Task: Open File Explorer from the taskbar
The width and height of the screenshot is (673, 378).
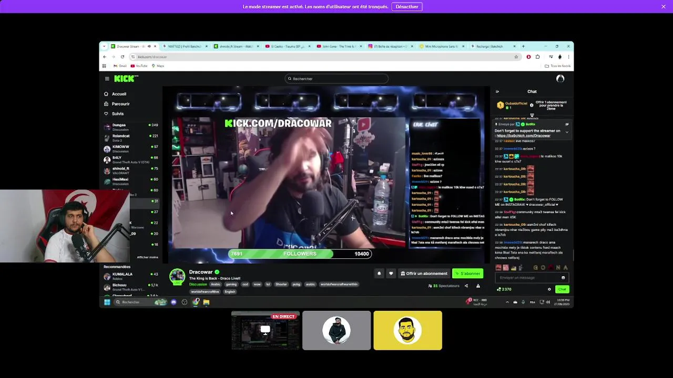Action: tap(206, 302)
